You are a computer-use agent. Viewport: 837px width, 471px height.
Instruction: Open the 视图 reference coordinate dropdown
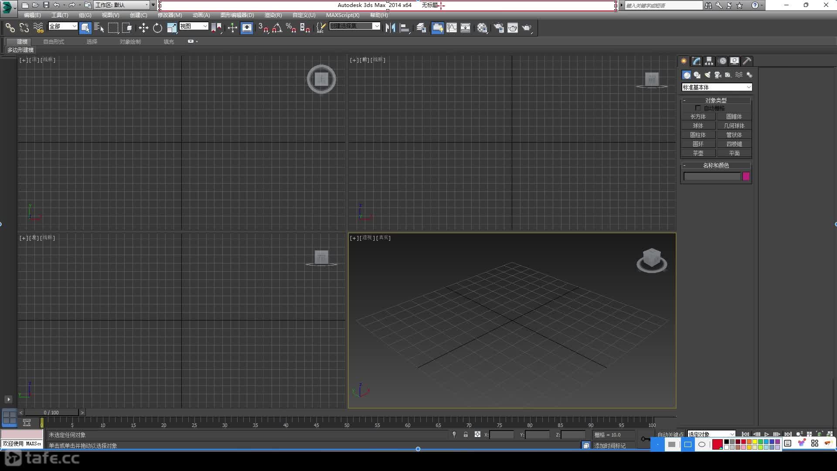click(194, 26)
